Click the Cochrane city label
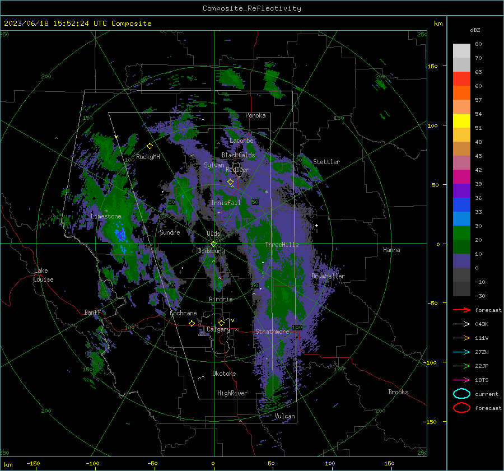 click(183, 313)
